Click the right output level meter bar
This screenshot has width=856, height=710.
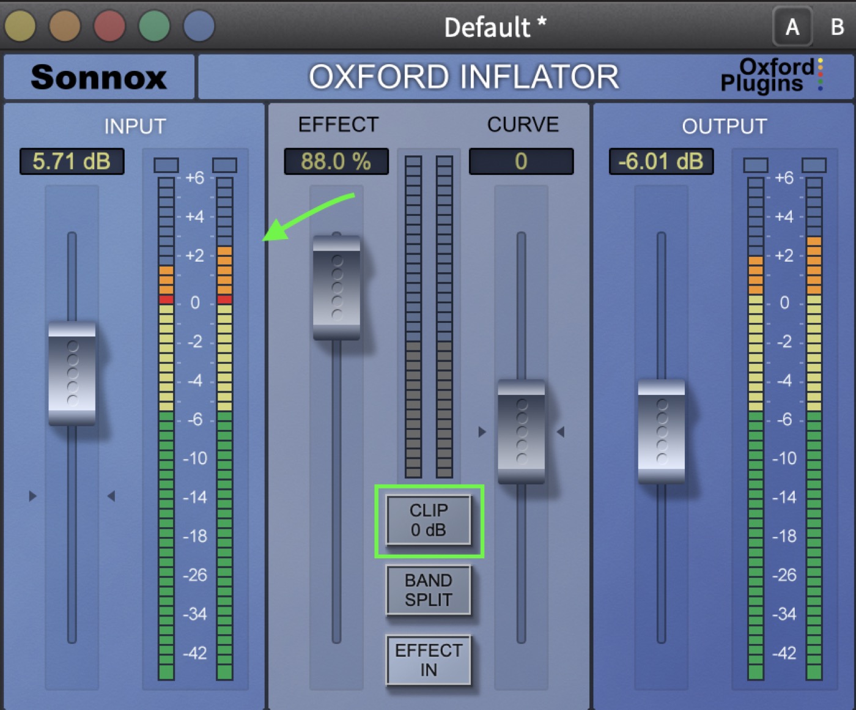click(x=814, y=429)
